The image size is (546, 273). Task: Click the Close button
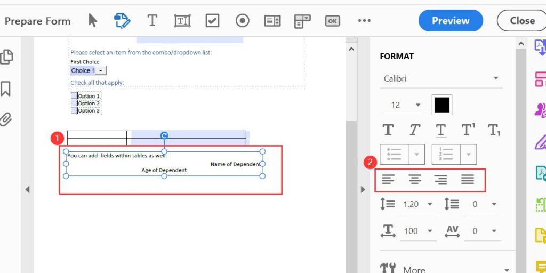coord(522,21)
